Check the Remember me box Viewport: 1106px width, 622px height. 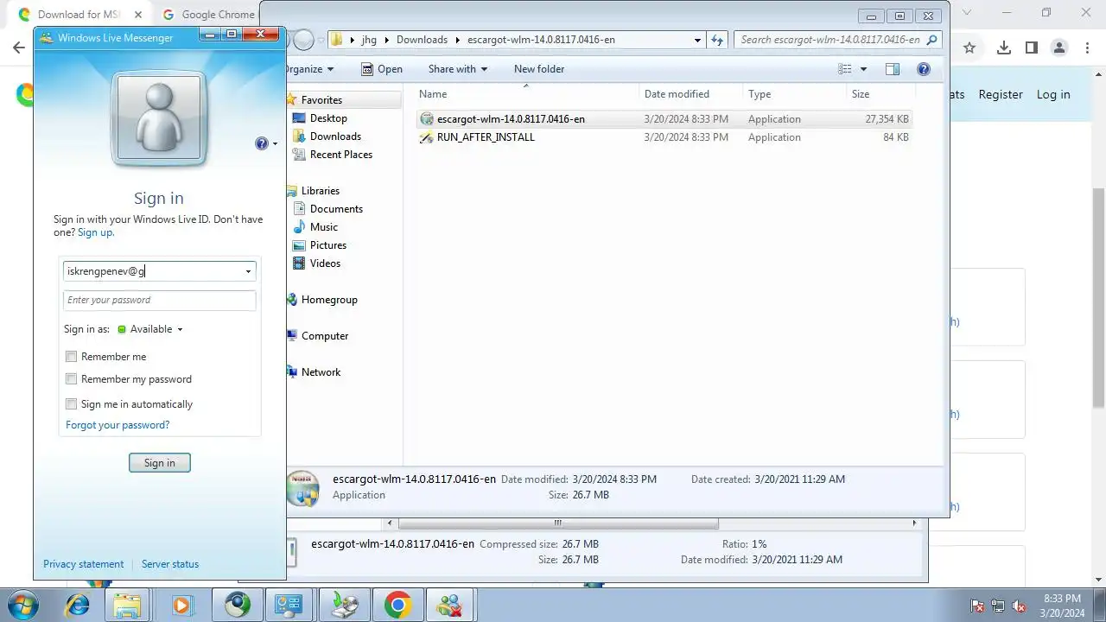click(x=72, y=357)
